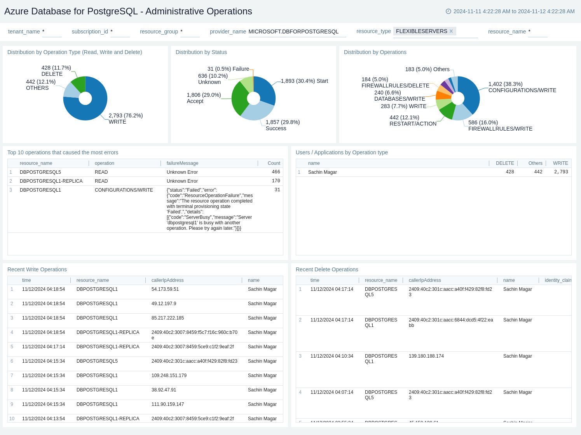
Task: Edit the tenant_name filter field
Action: [x=52, y=31]
